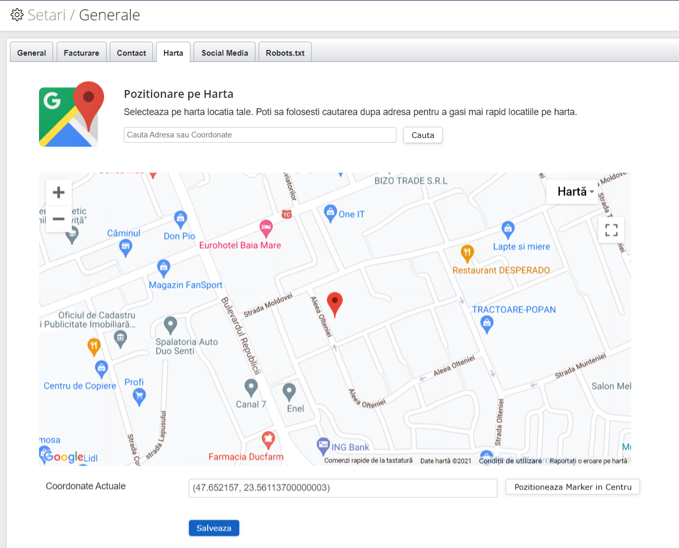
Task: Click the Profi shopping cart pin
Action: [x=139, y=398]
